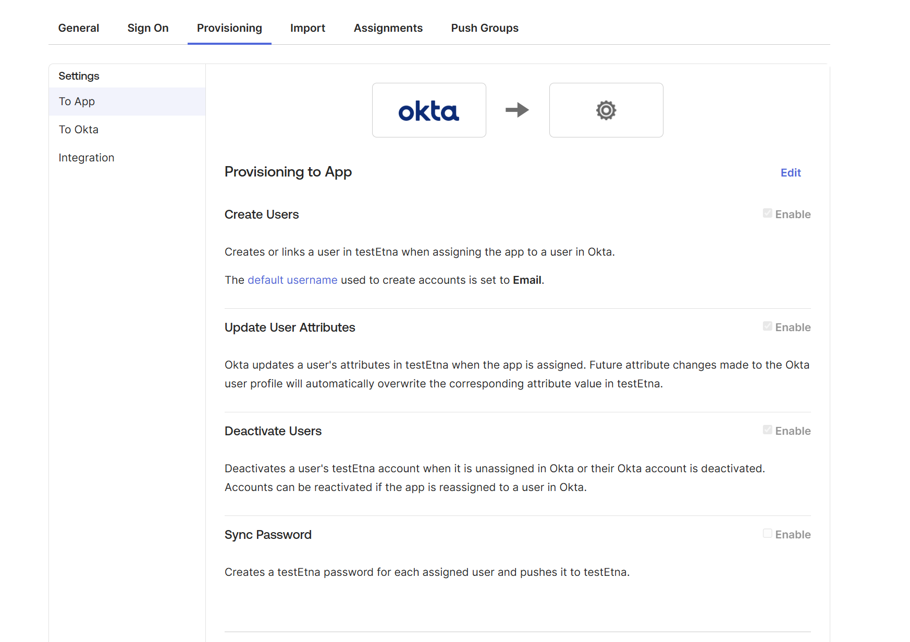Click the Settings sidebar header
Image resolution: width=910 pixels, height=642 pixels.
click(79, 76)
